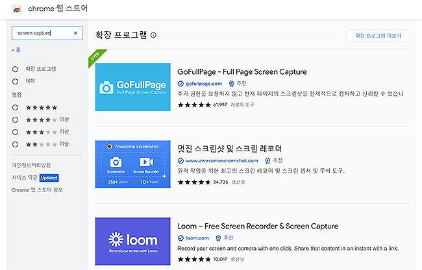Viewport: 422px width, 270px height.
Task: Choose the five-star rating filter
Action: coord(15,108)
